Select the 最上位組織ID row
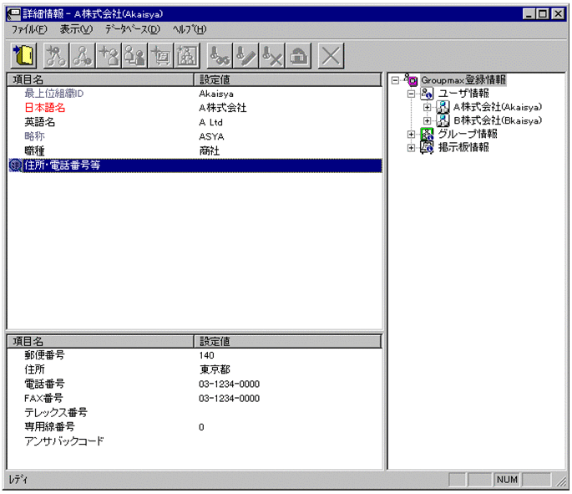 point(195,94)
